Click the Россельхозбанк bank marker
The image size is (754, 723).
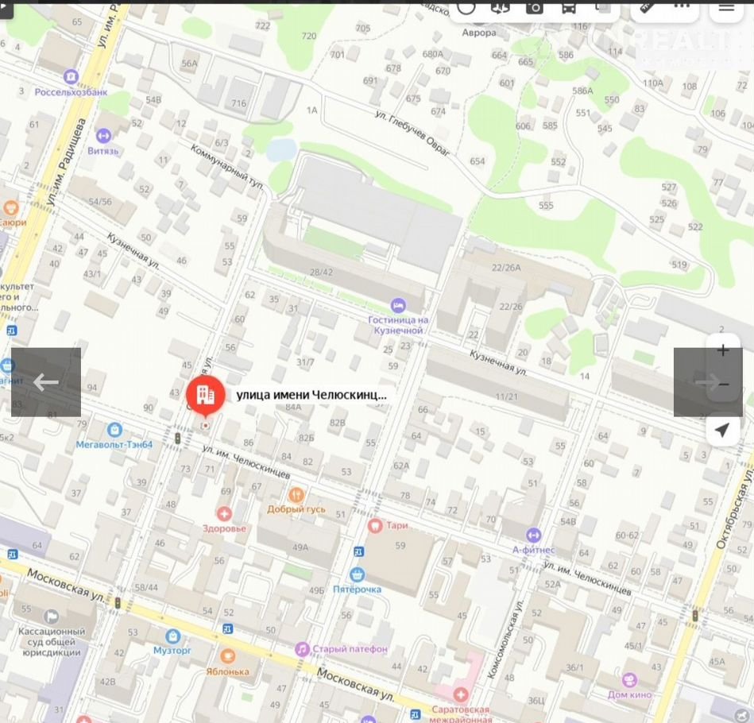click(x=72, y=77)
